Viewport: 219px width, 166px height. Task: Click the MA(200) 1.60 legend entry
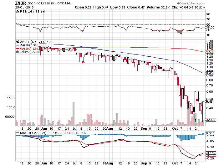(x=27, y=49)
